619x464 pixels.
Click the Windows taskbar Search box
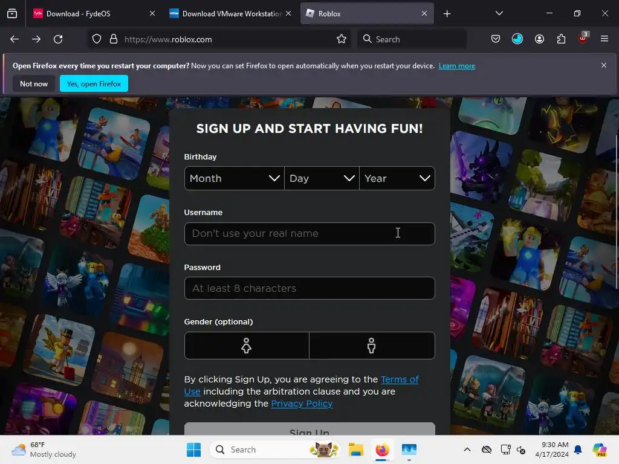pyautogui.click(x=275, y=449)
